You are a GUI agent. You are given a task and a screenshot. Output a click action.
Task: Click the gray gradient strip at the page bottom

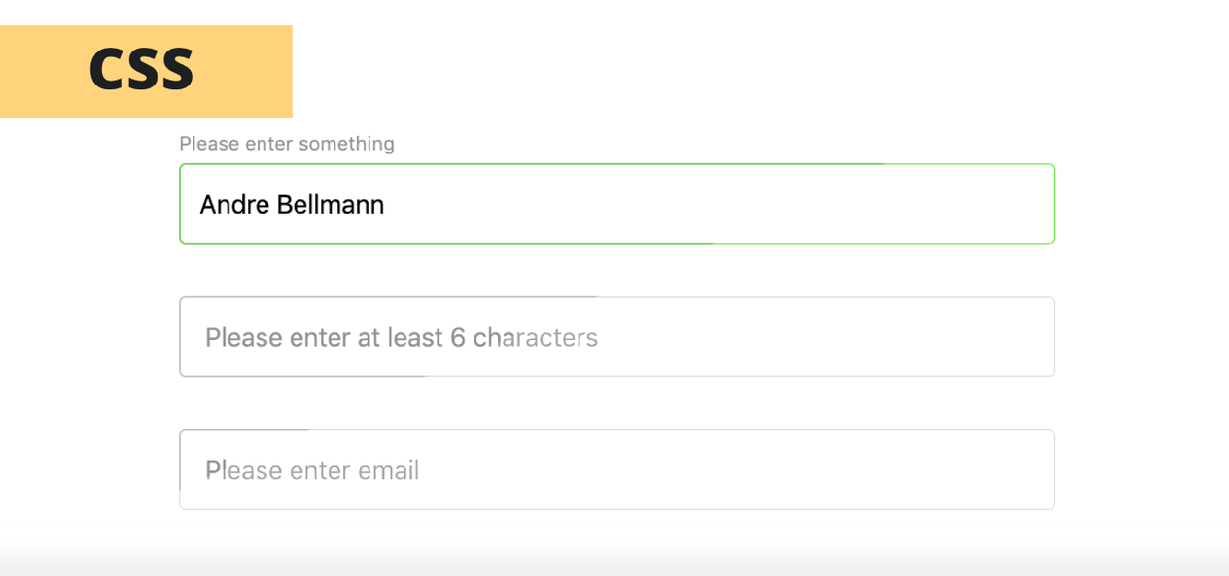pyautogui.click(x=614, y=561)
